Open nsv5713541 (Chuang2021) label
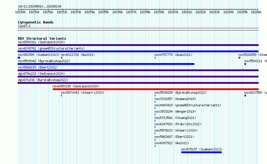 tap(175, 118)
